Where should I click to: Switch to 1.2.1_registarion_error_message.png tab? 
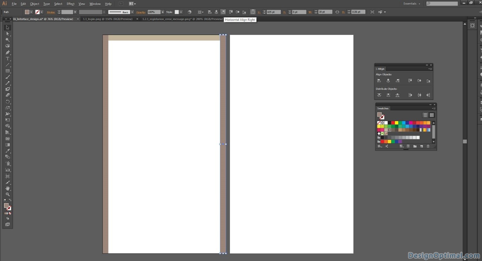point(182,19)
